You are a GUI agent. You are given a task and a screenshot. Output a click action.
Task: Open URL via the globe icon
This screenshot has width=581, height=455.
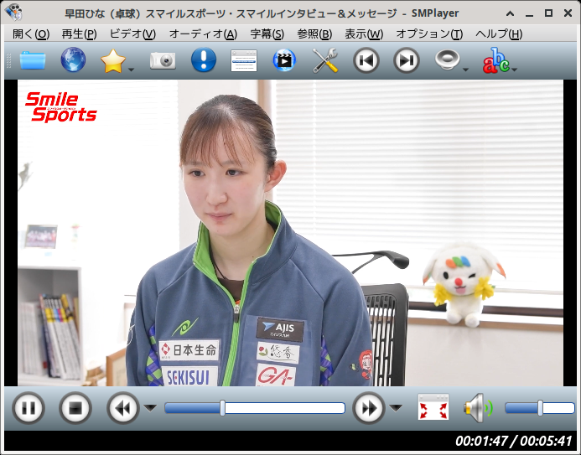point(73,60)
